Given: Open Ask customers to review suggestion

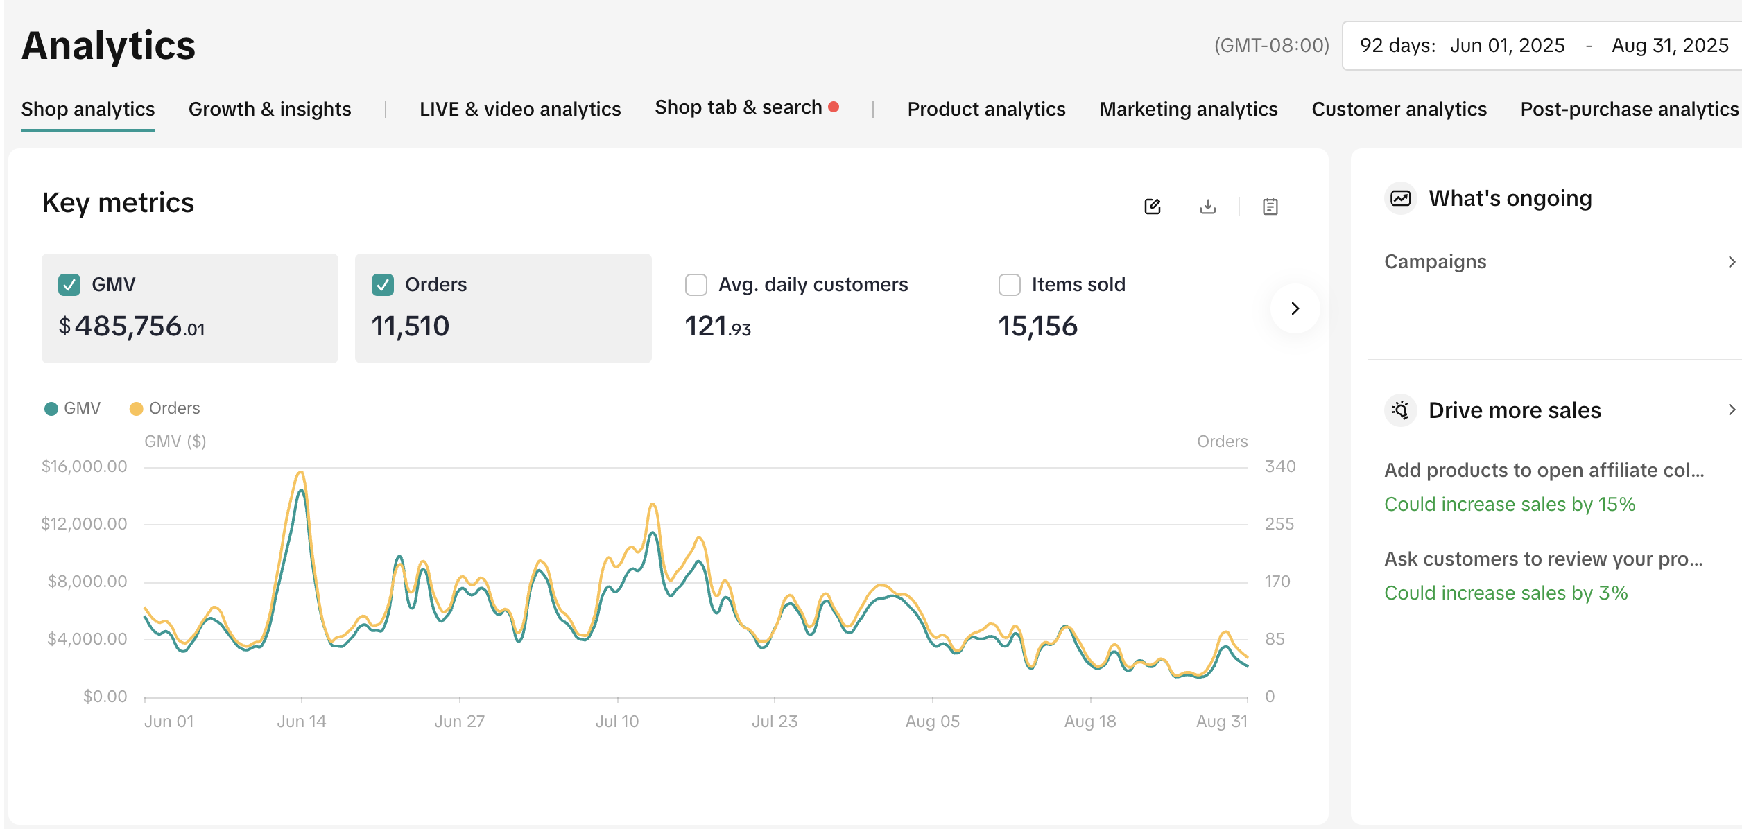Looking at the screenshot, I should pos(1544,559).
